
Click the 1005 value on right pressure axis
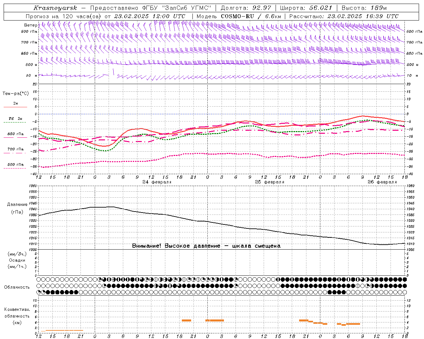(x=410, y=250)
